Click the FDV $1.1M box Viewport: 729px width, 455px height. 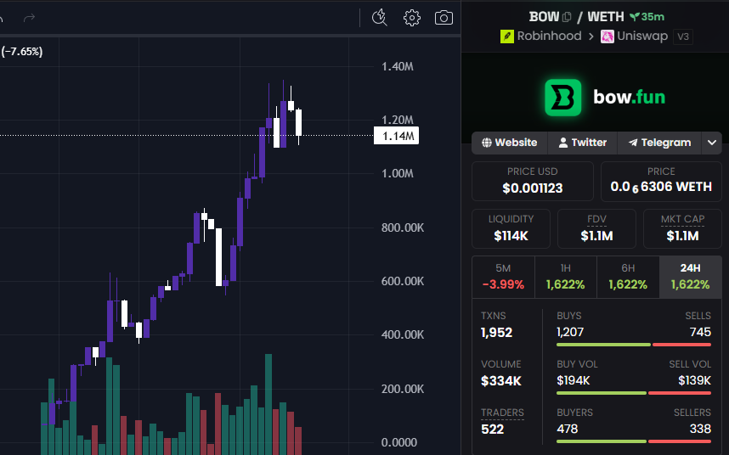(596, 228)
